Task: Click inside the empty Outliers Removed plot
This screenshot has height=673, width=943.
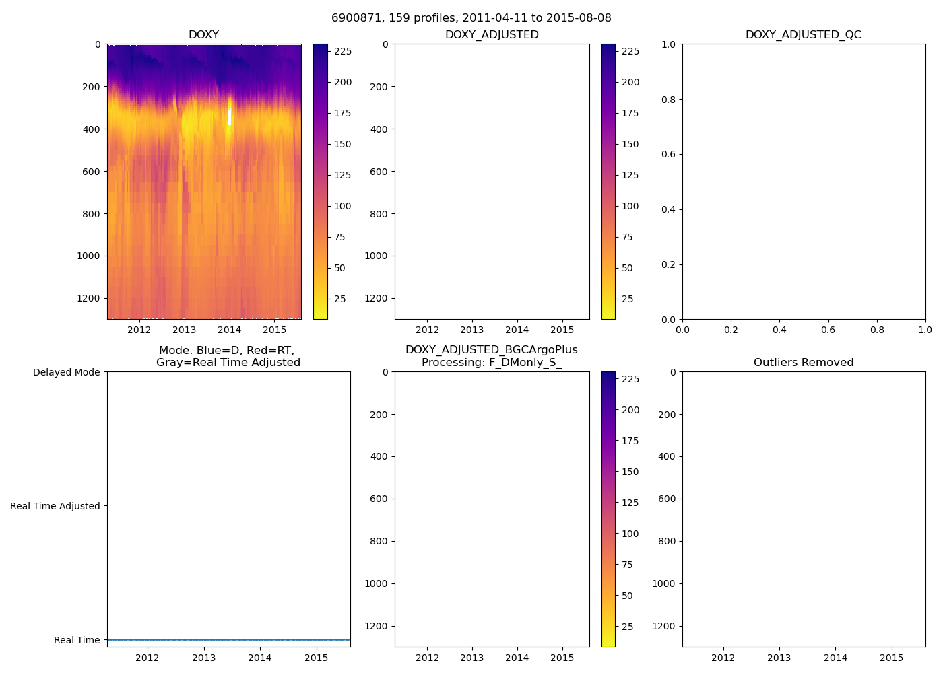Action: [x=803, y=509]
